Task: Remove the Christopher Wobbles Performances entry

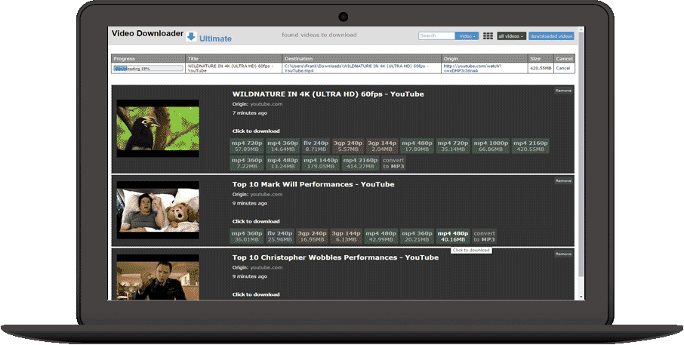Action: (563, 254)
